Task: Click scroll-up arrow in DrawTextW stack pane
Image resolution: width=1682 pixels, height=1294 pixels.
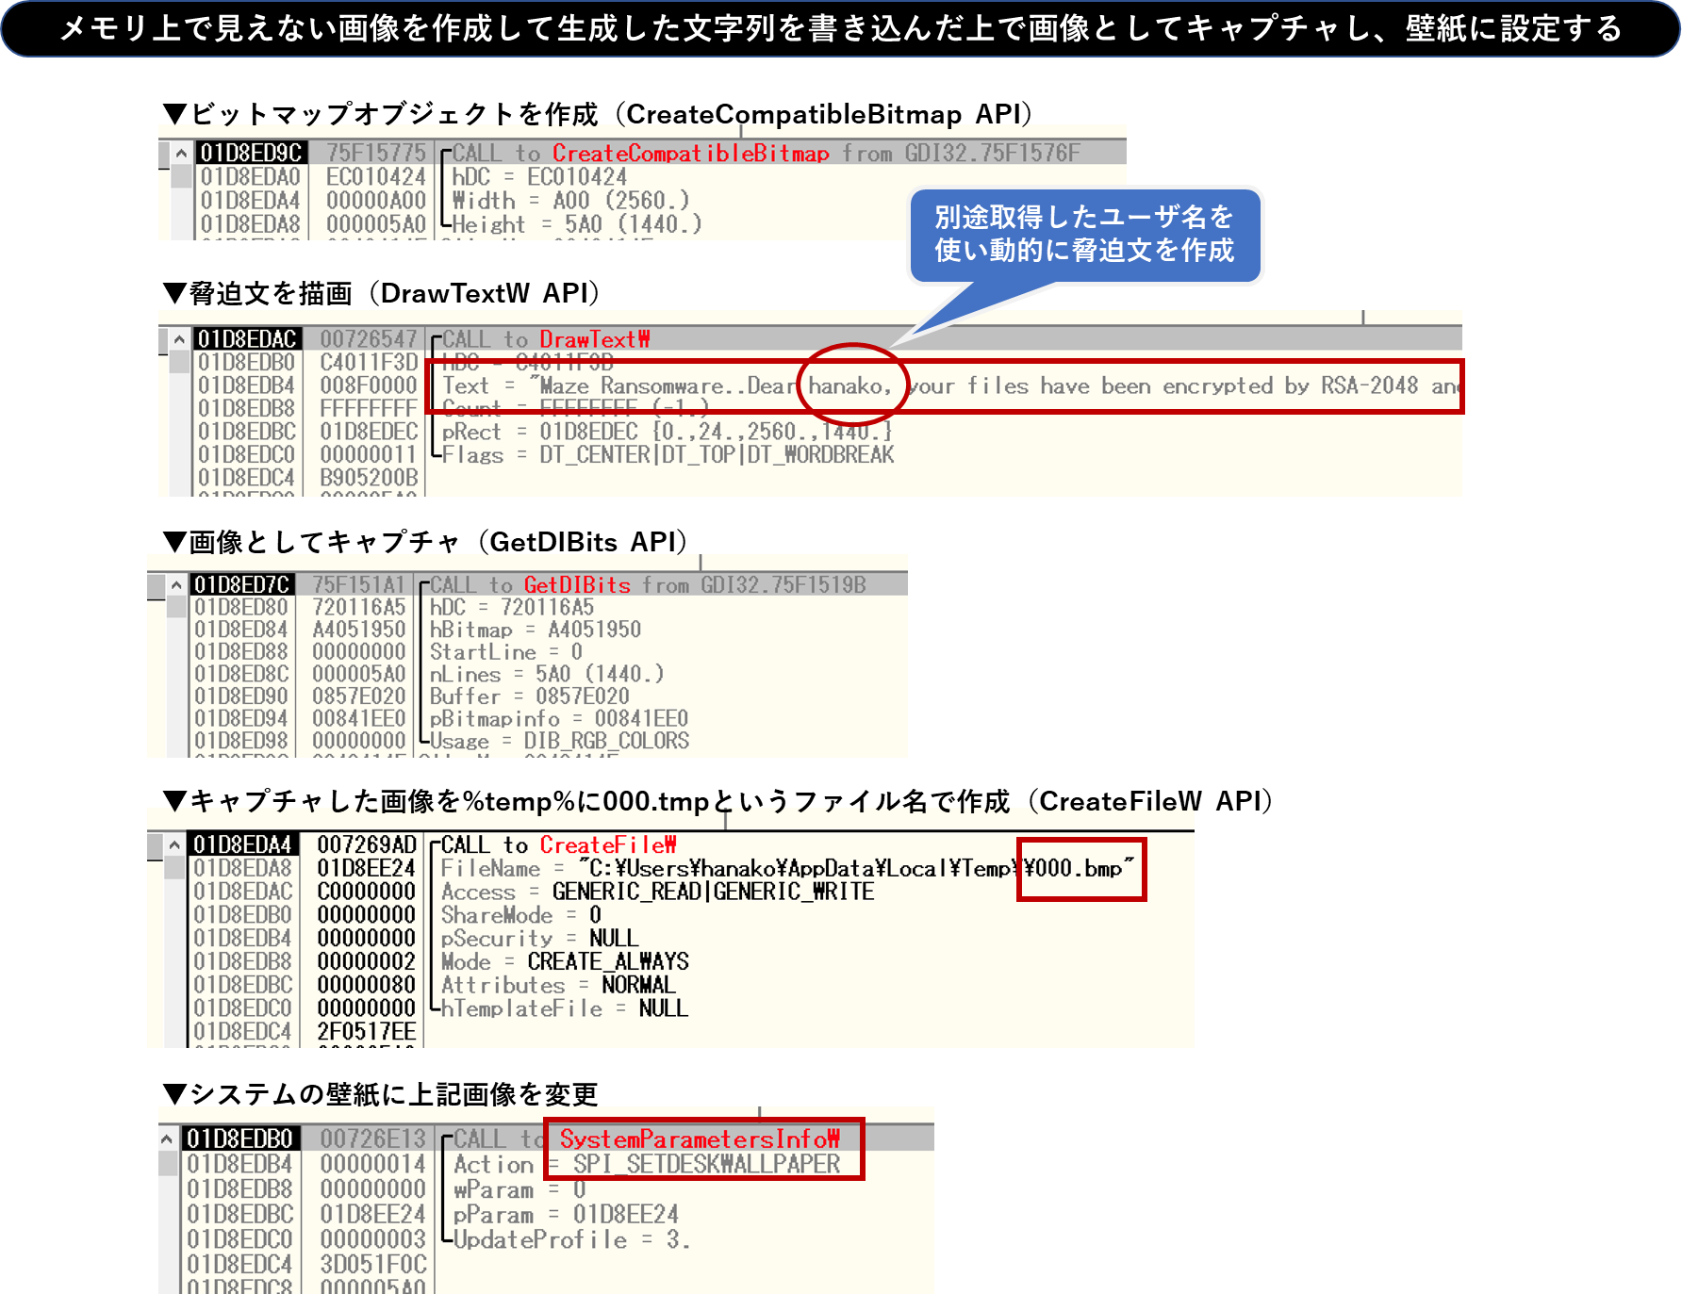Action: coord(178,339)
